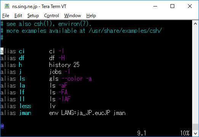Maximize the Tera Term window
The image size is (199, 137).
pos(172,6)
